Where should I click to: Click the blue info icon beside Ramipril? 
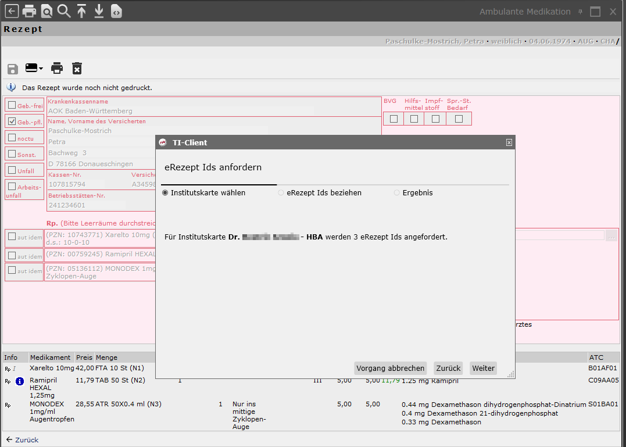pyautogui.click(x=19, y=381)
